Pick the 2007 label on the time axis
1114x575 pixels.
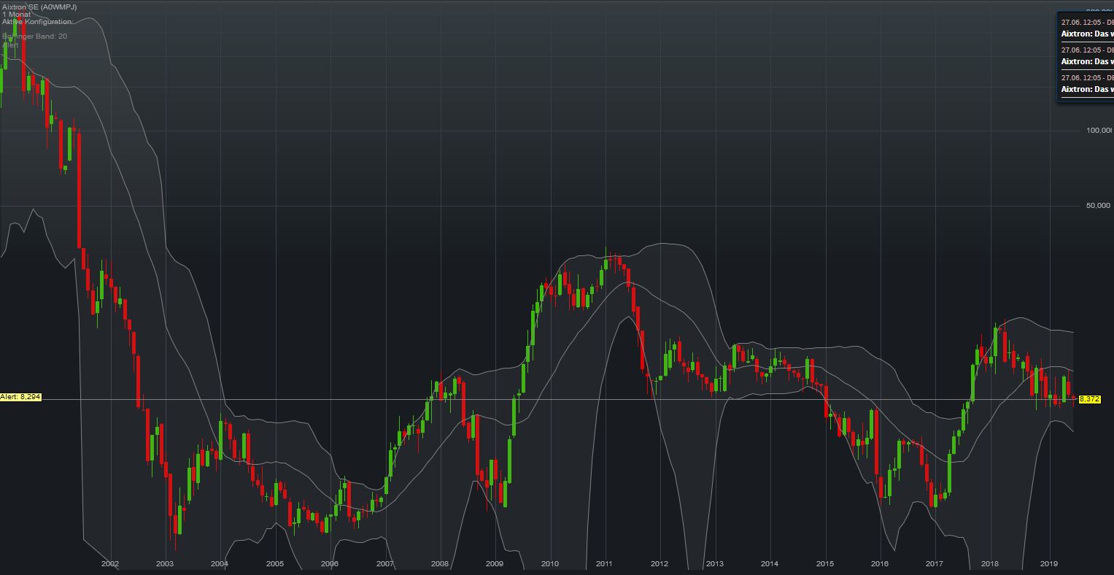pos(385,563)
